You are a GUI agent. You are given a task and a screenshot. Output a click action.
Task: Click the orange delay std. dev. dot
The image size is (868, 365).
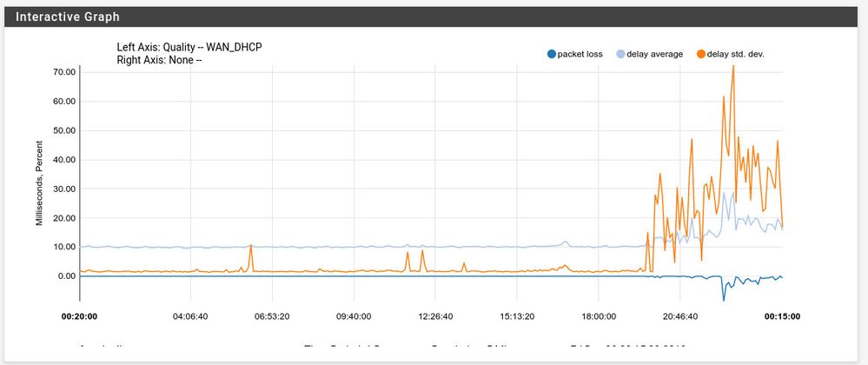[x=700, y=54]
